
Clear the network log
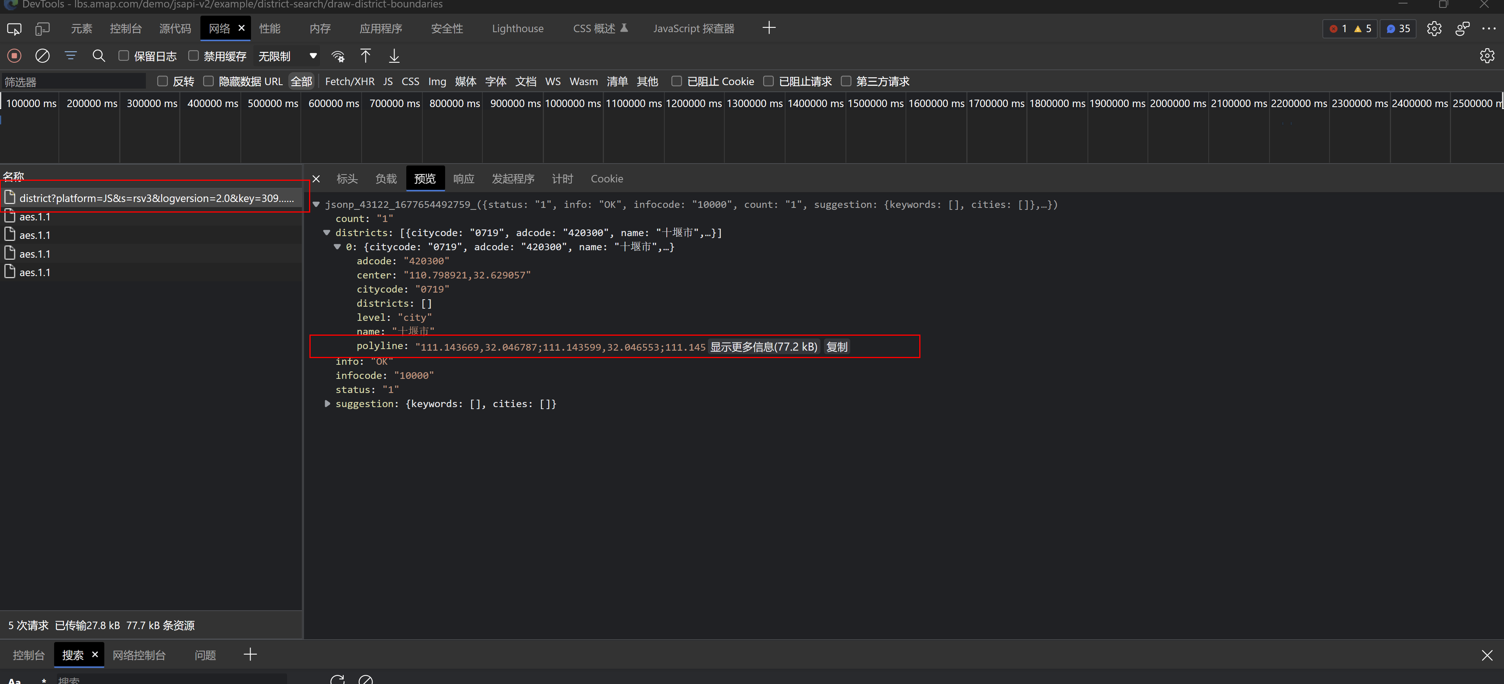pyautogui.click(x=42, y=56)
